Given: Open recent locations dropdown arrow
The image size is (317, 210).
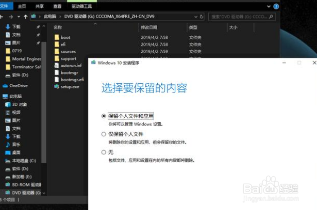Looking at the screenshot, I should (18, 17).
